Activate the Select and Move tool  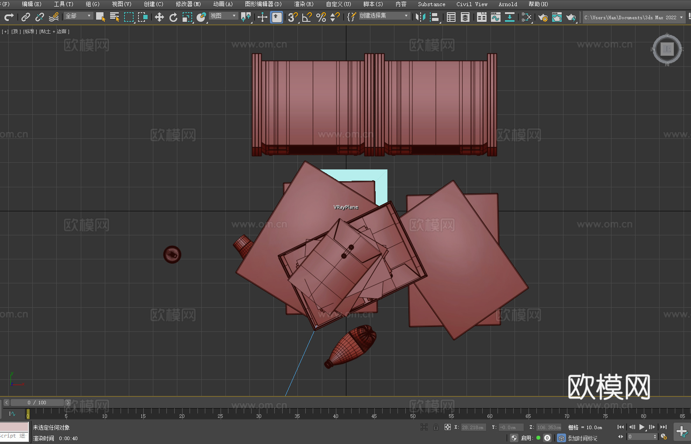point(159,17)
